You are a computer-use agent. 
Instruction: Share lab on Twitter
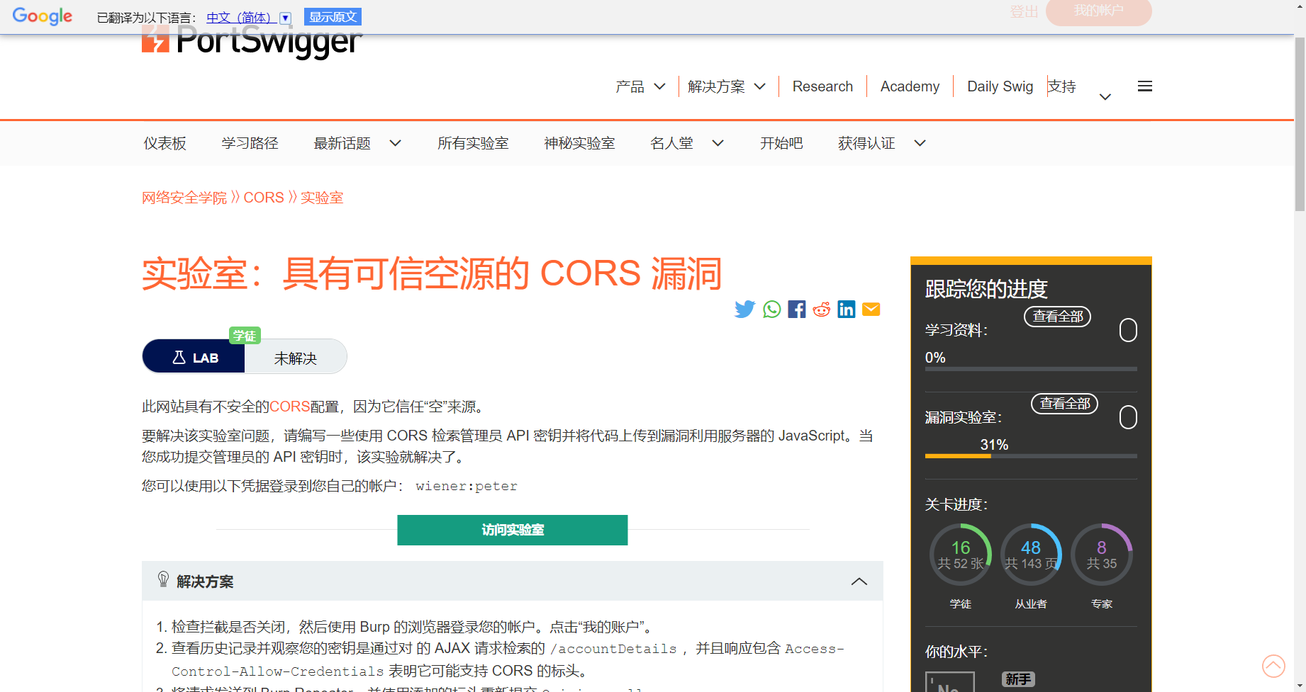click(744, 310)
